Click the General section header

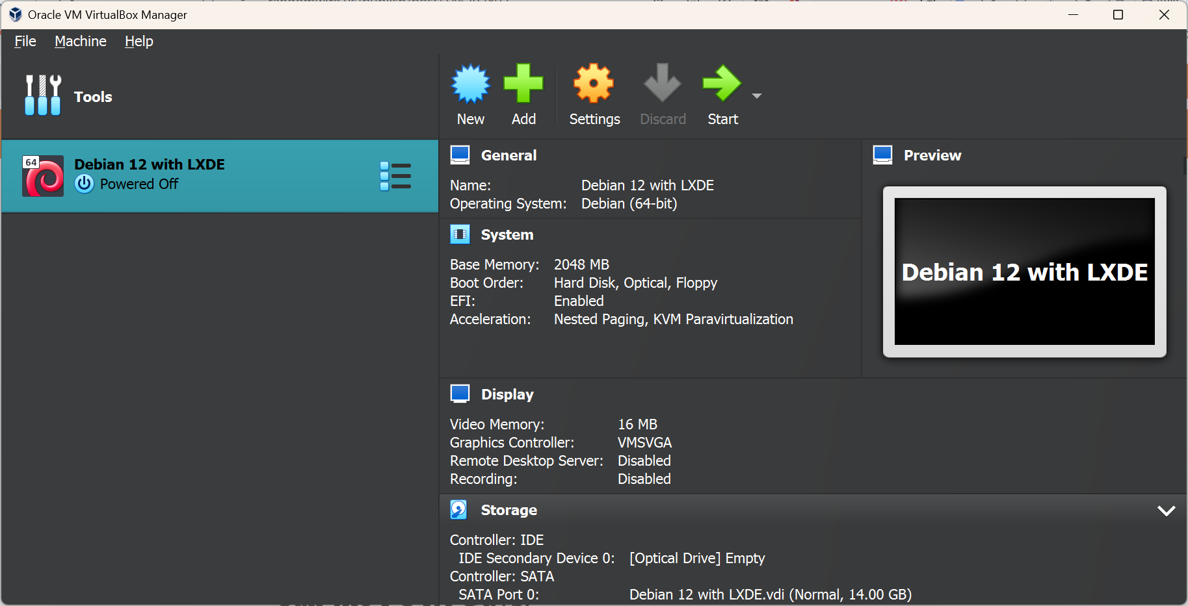pyautogui.click(x=508, y=155)
